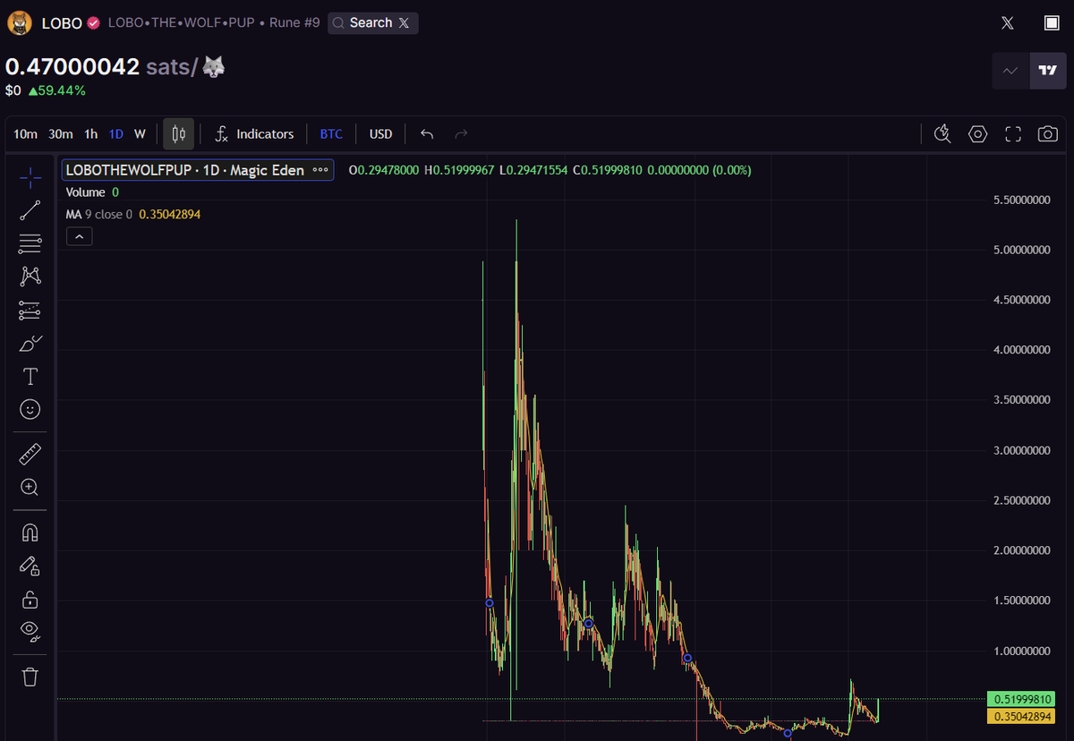
Task: Open the legend more options ellipsis
Action: (320, 170)
